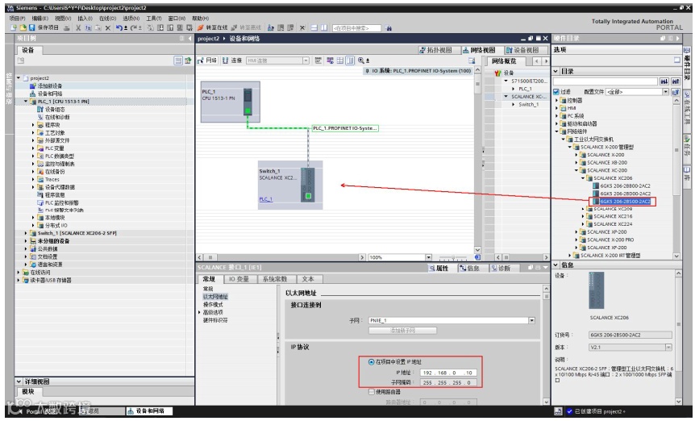Click the Undo arrow toolbar icon
This screenshot has width=695, height=421.
(x=119, y=27)
